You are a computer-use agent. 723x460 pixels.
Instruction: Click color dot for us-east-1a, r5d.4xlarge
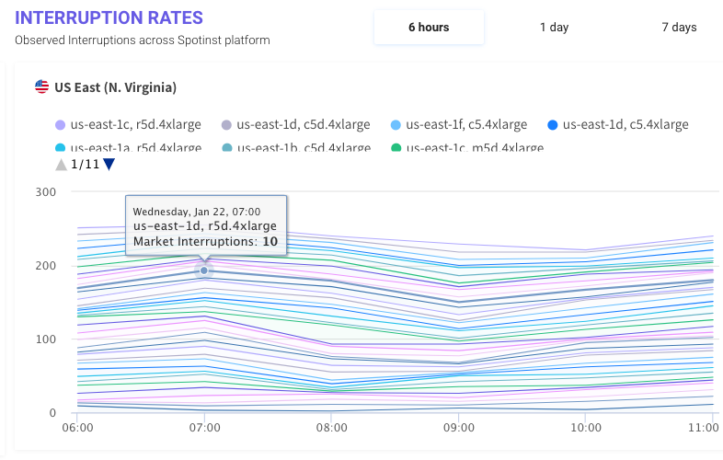tap(60, 148)
